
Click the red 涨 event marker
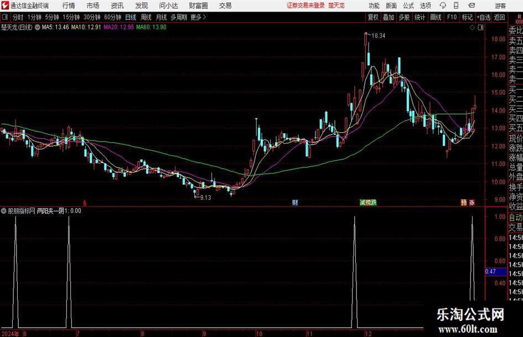[472, 202]
